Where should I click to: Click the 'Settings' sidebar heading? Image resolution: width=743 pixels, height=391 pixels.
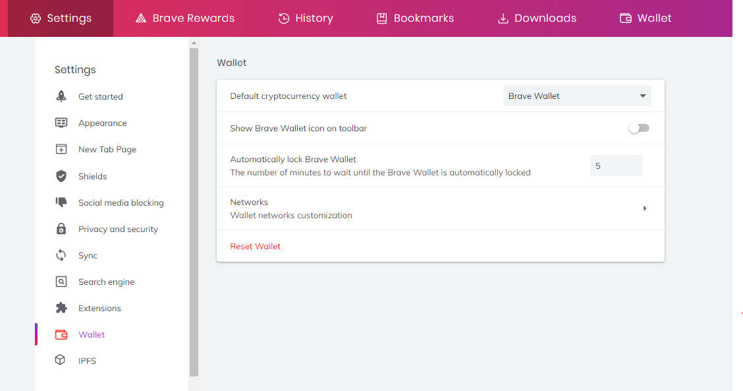point(75,70)
